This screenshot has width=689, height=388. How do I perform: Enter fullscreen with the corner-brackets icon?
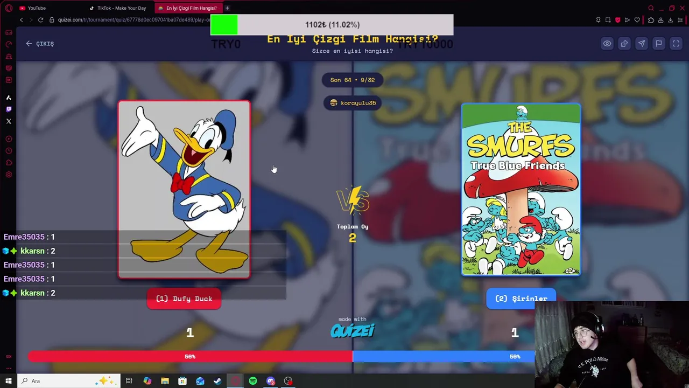pyautogui.click(x=676, y=44)
